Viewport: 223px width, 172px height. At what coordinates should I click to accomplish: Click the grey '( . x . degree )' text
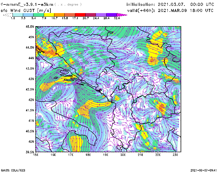(x=68, y=4)
